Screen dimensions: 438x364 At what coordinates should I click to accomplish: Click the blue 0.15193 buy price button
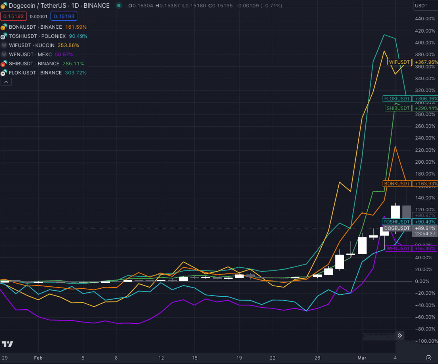point(64,16)
